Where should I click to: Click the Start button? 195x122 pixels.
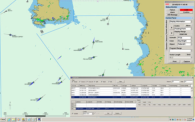click(x=3, y=119)
